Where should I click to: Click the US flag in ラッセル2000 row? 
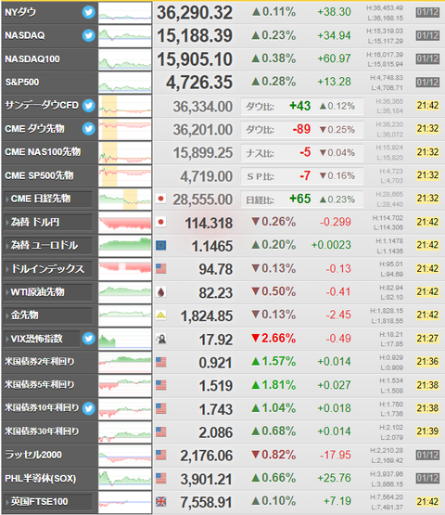160,455
